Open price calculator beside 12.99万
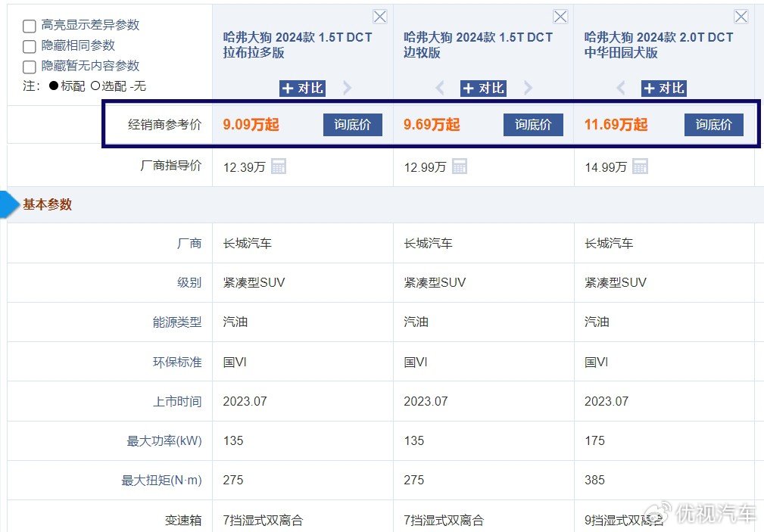This screenshot has height=532, width=764. (459, 166)
